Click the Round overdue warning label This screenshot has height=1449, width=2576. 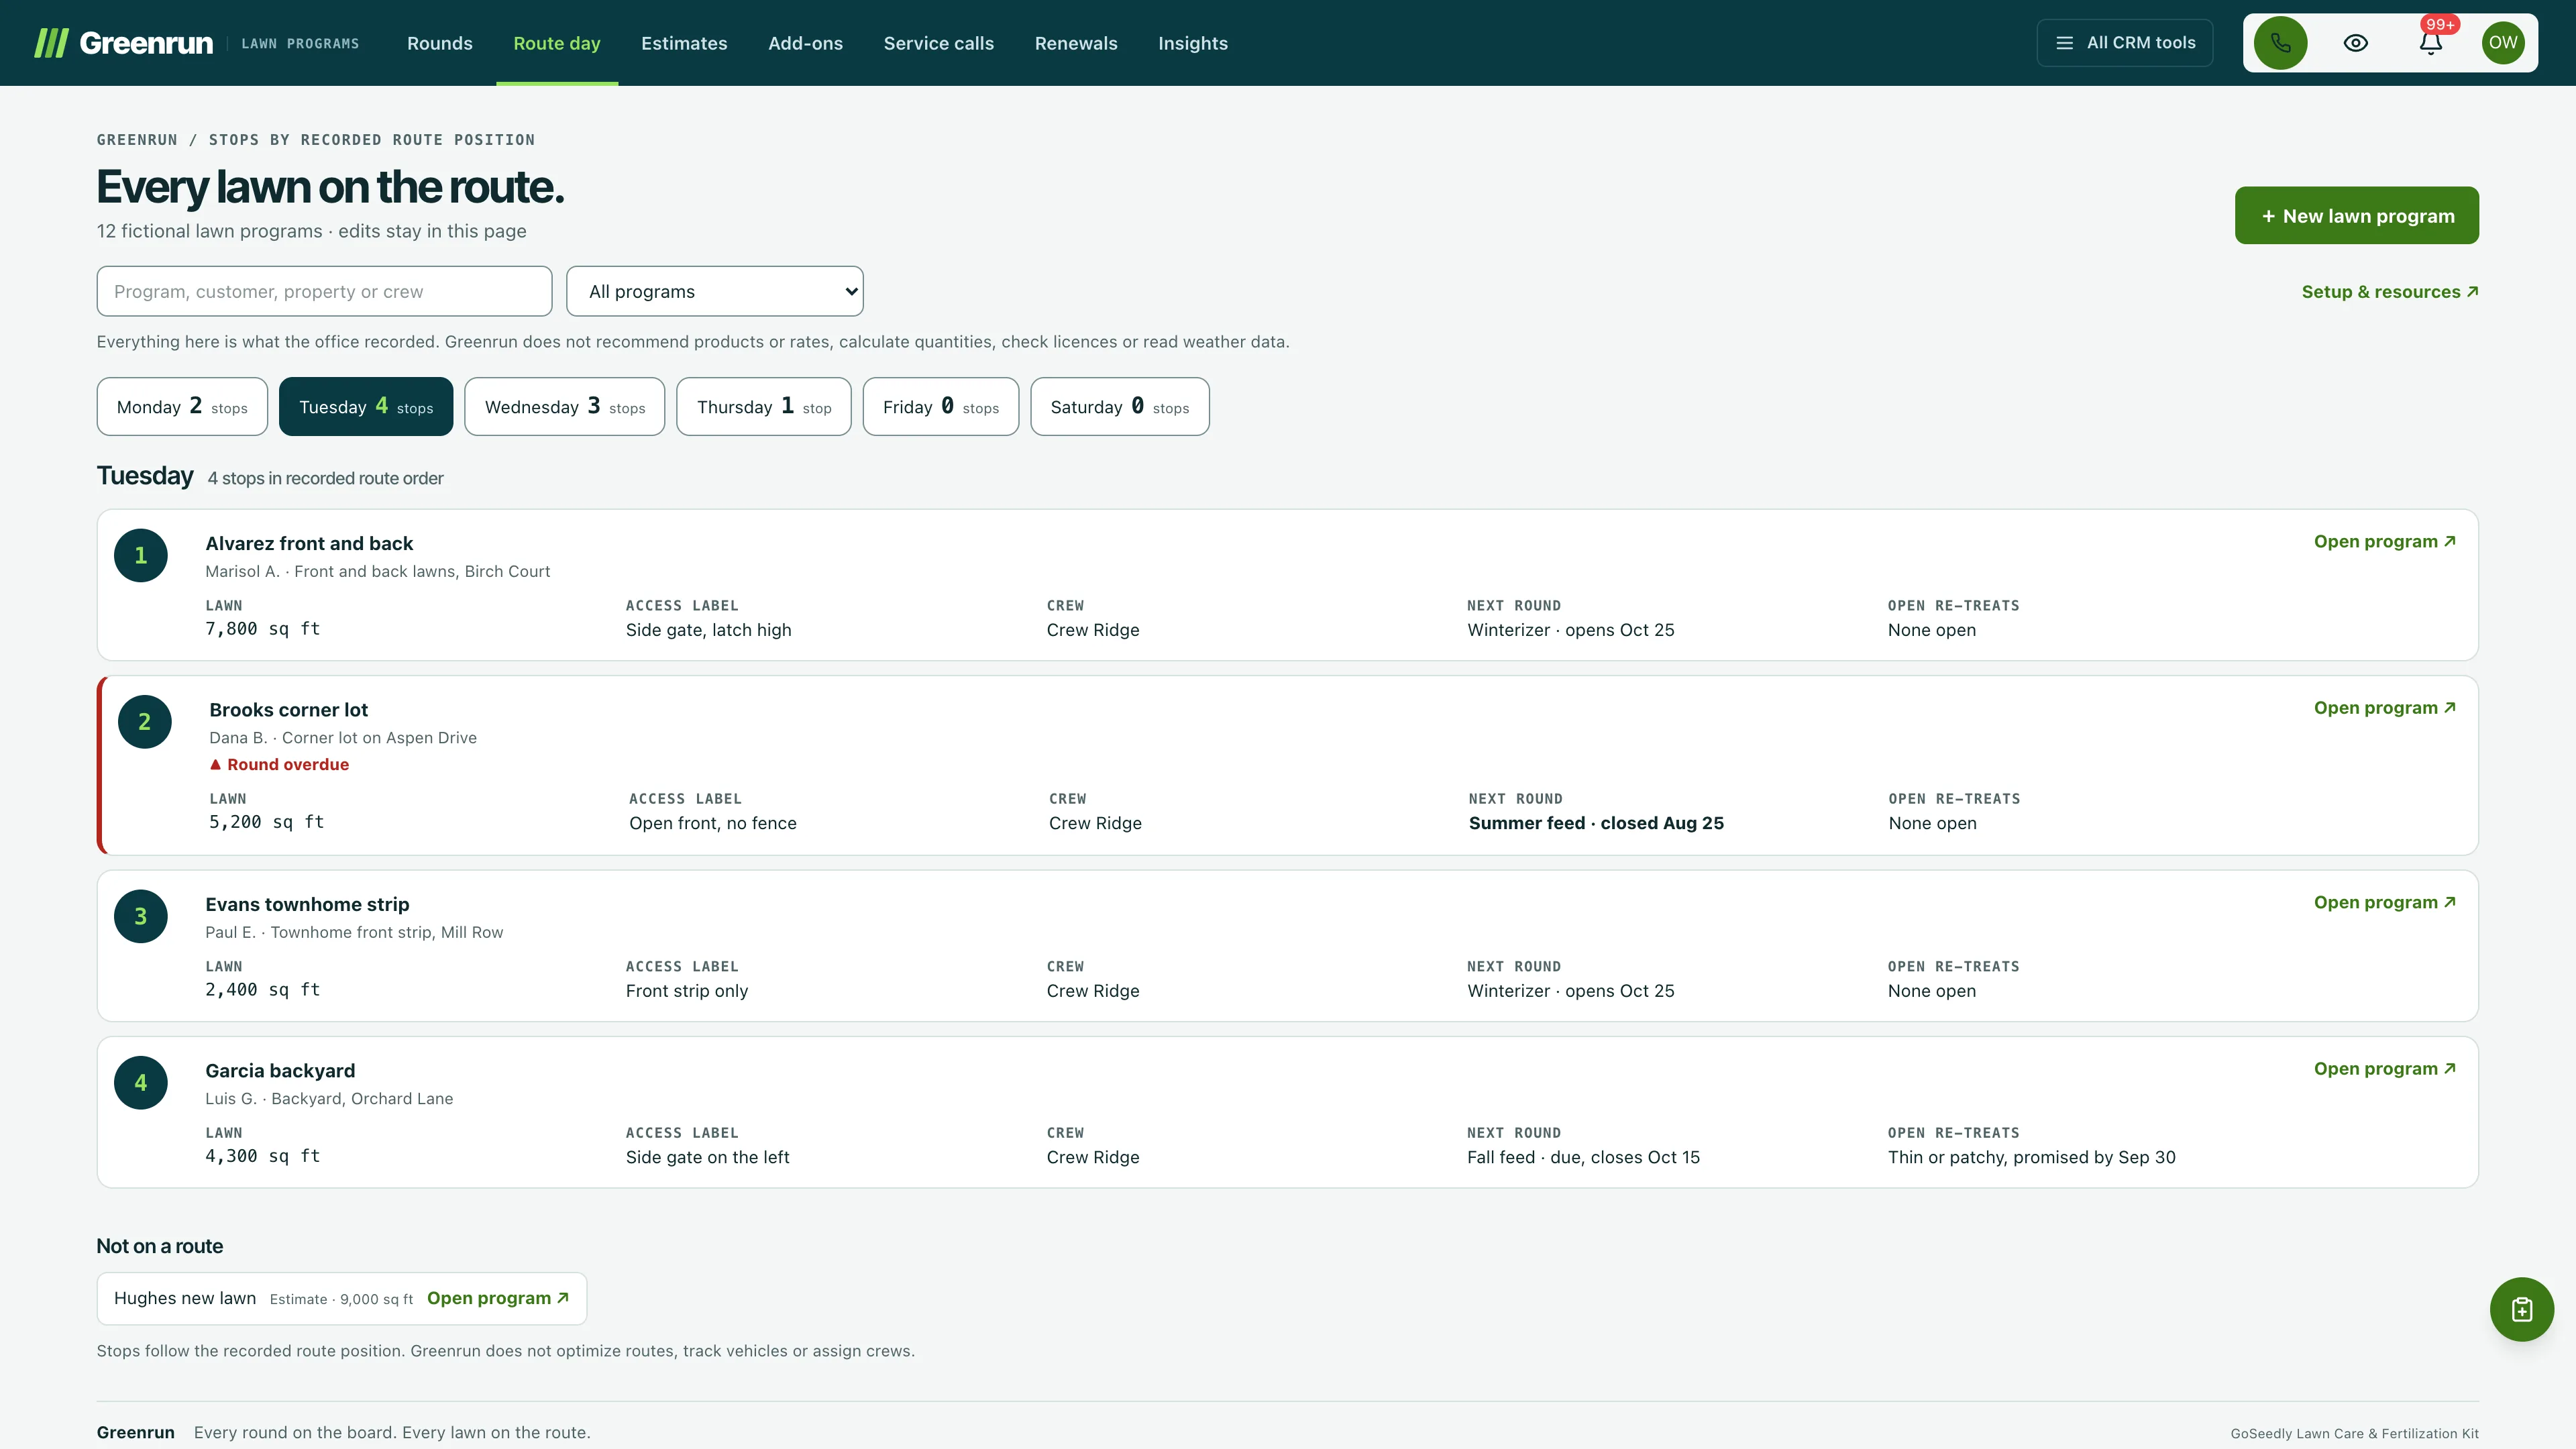point(279,764)
